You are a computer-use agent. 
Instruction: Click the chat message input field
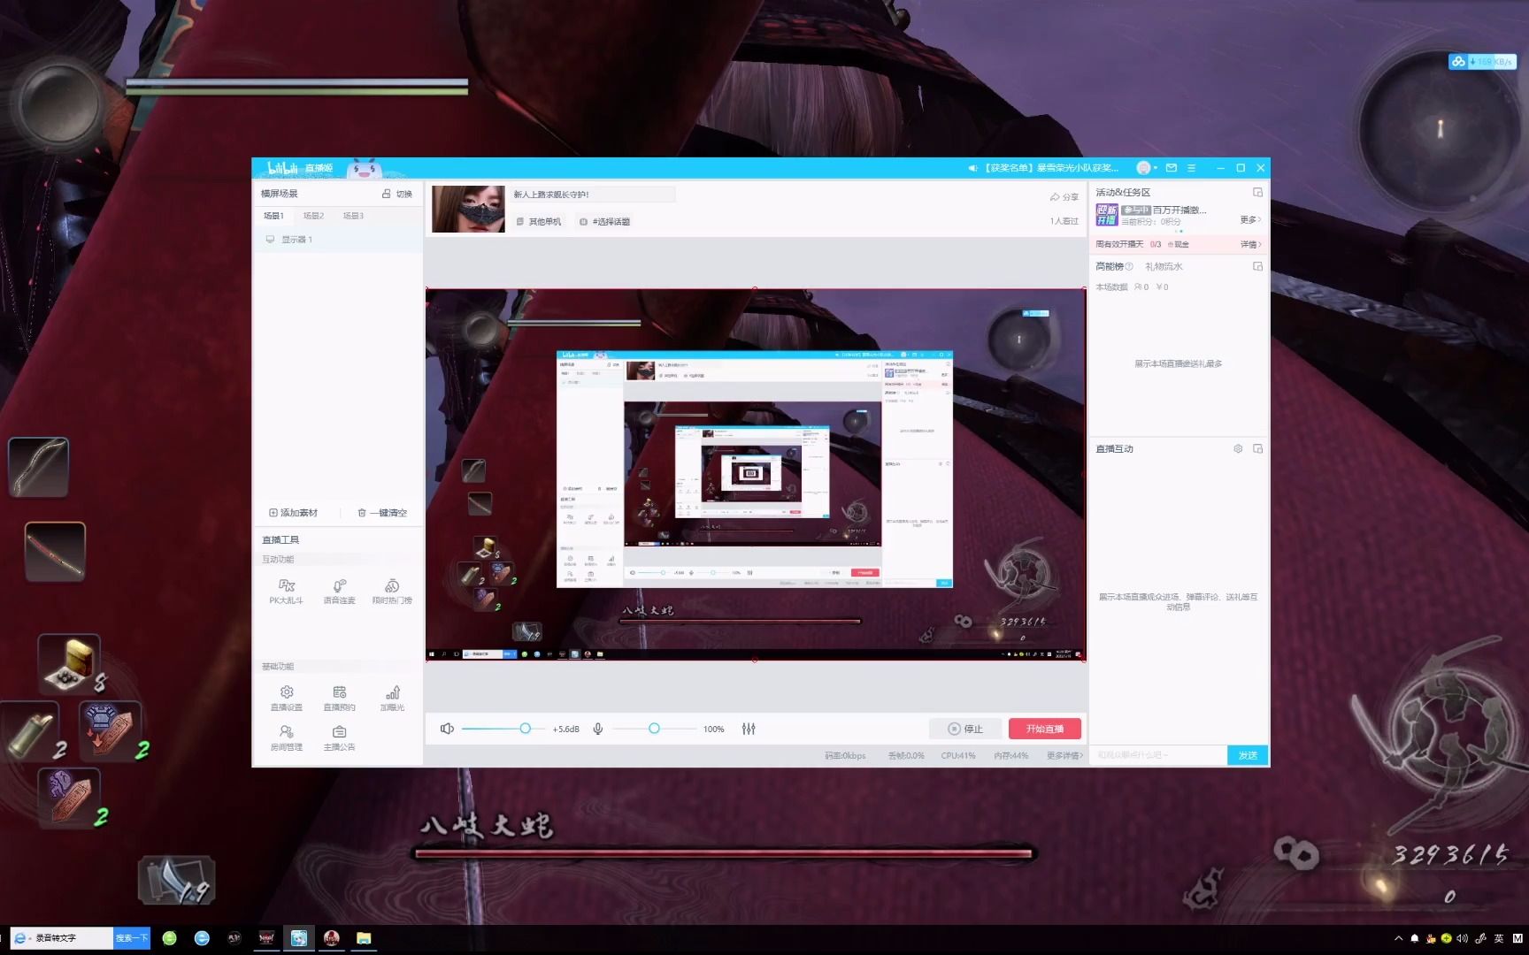(1158, 755)
